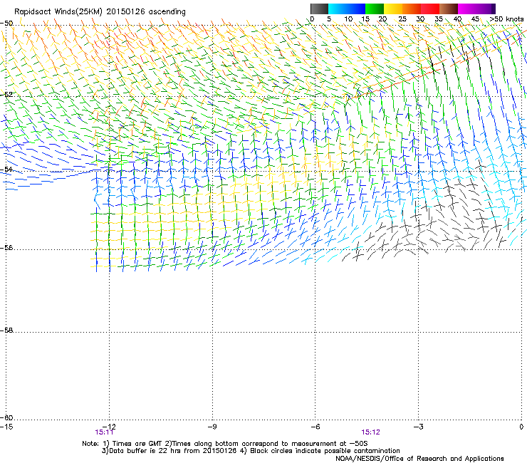This screenshot has width=527, height=463.
Task: Click the -50 latitude axis label
Action: click(6, 24)
